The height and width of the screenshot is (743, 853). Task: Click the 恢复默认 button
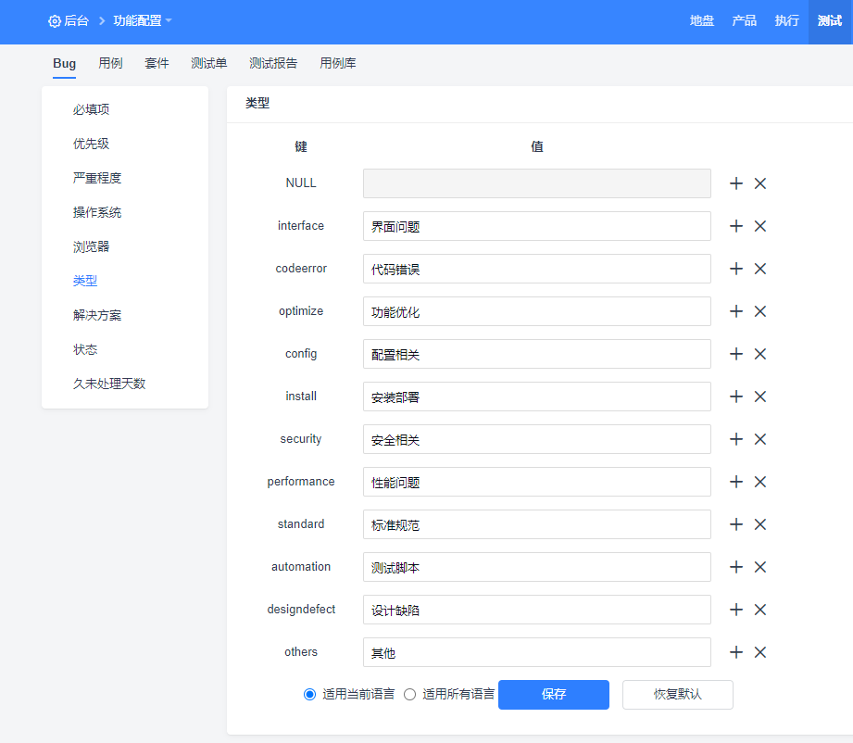[x=677, y=694]
